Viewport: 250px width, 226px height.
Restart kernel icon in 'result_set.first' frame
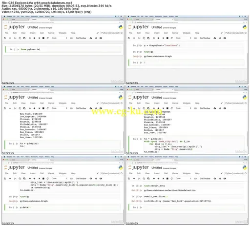(x=172, y=179)
